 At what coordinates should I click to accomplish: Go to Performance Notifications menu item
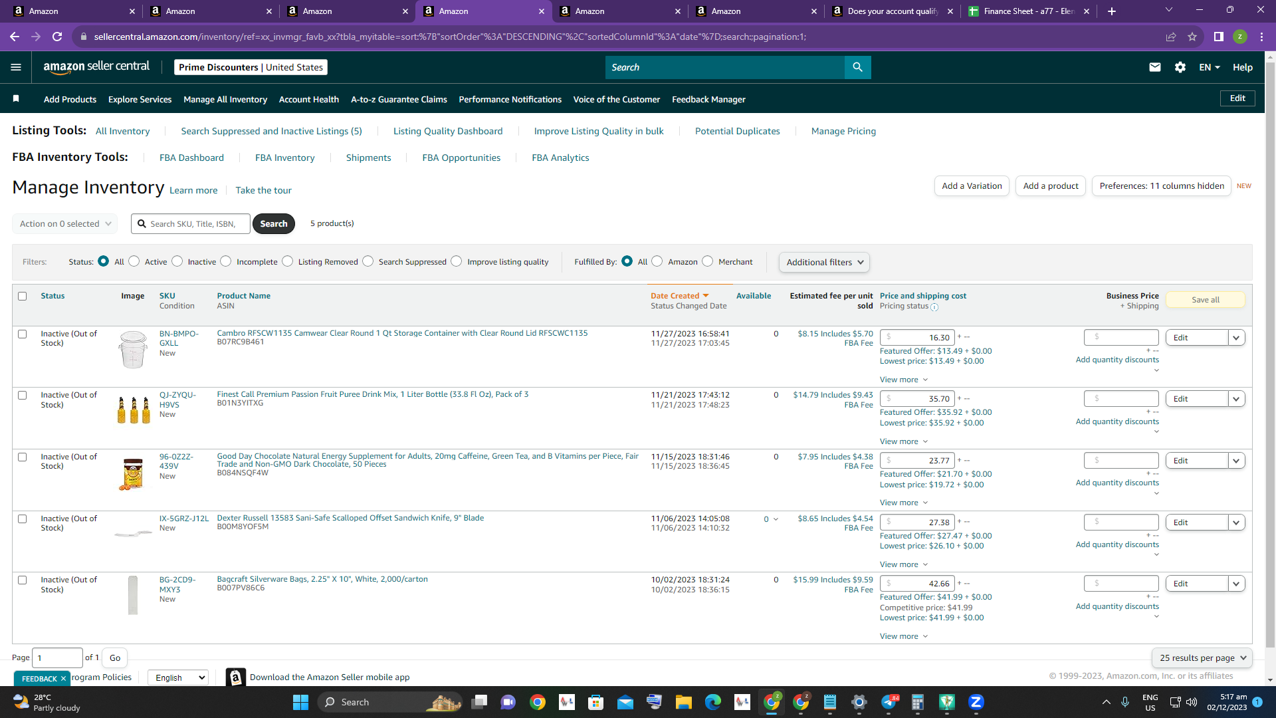pyautogui.click(x=510, y=99)
